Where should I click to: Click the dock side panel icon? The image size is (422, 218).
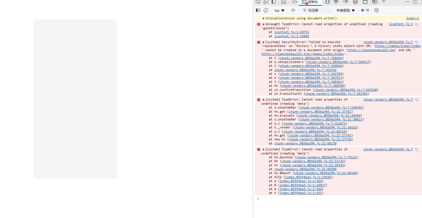point(274,2)
